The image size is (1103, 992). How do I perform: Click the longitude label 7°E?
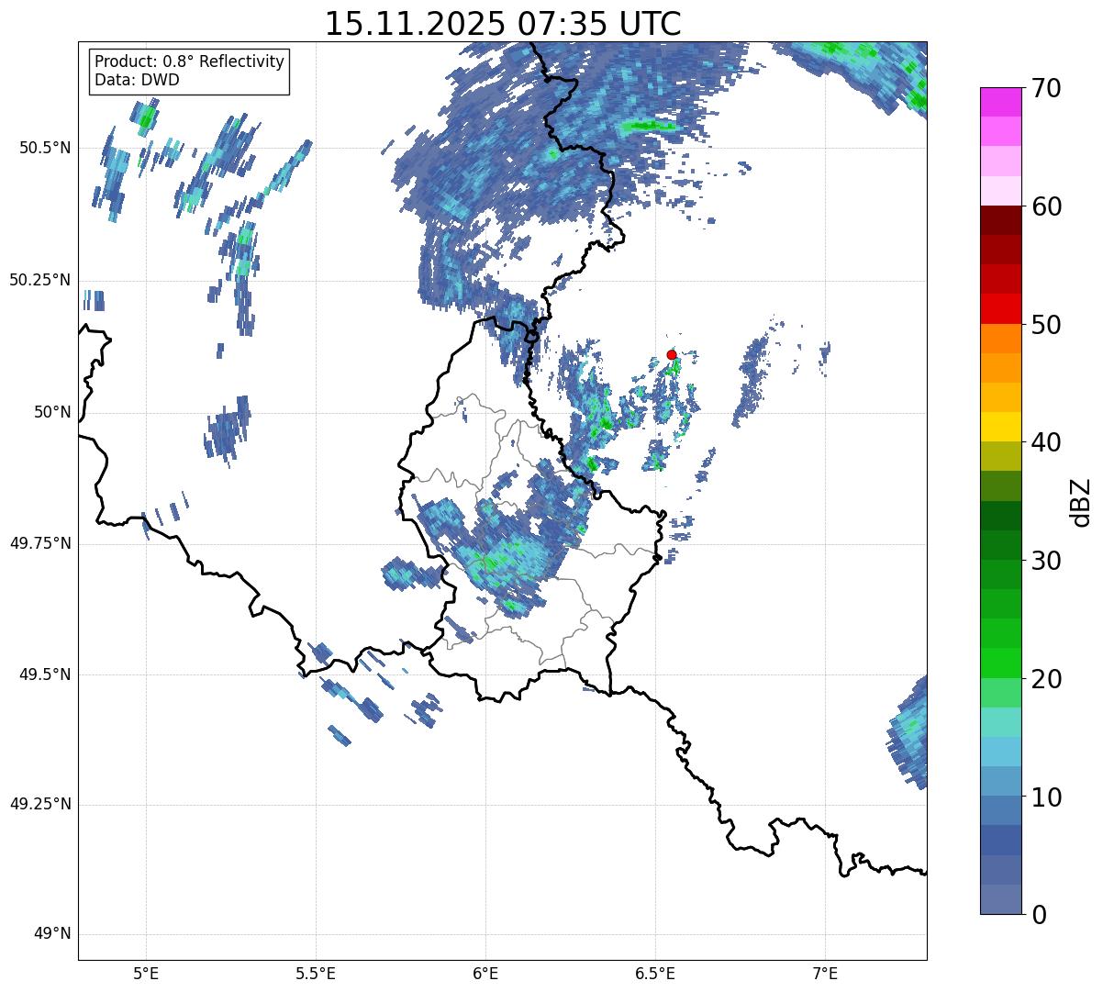pos(825,974)
